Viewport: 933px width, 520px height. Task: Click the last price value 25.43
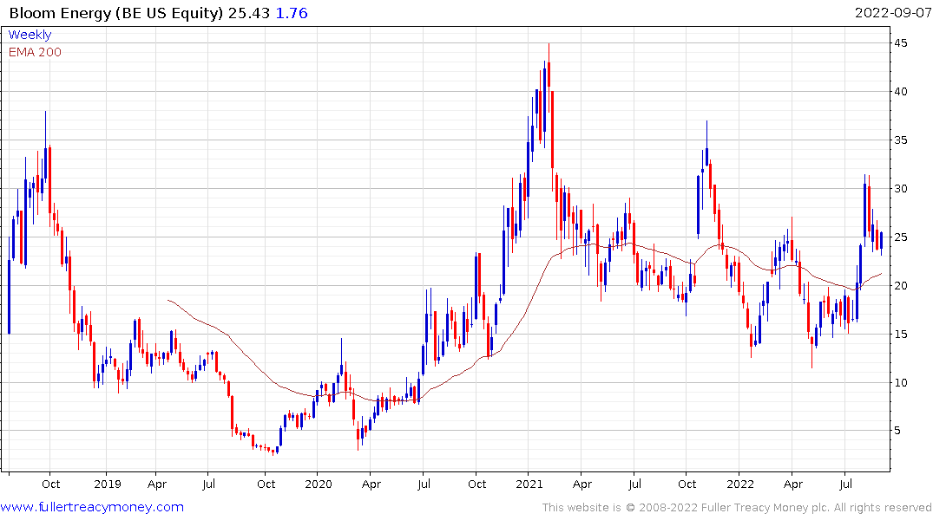pyautogui.click(x=249, y=13)
